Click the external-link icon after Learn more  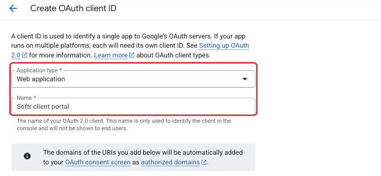pyautogui.click(x=131, y=55)
